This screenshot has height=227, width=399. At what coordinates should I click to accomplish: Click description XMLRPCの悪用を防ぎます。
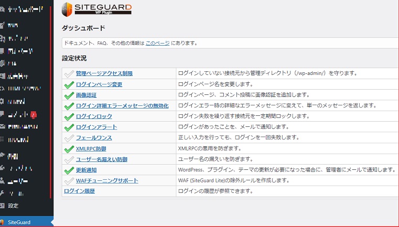[210, 148]
